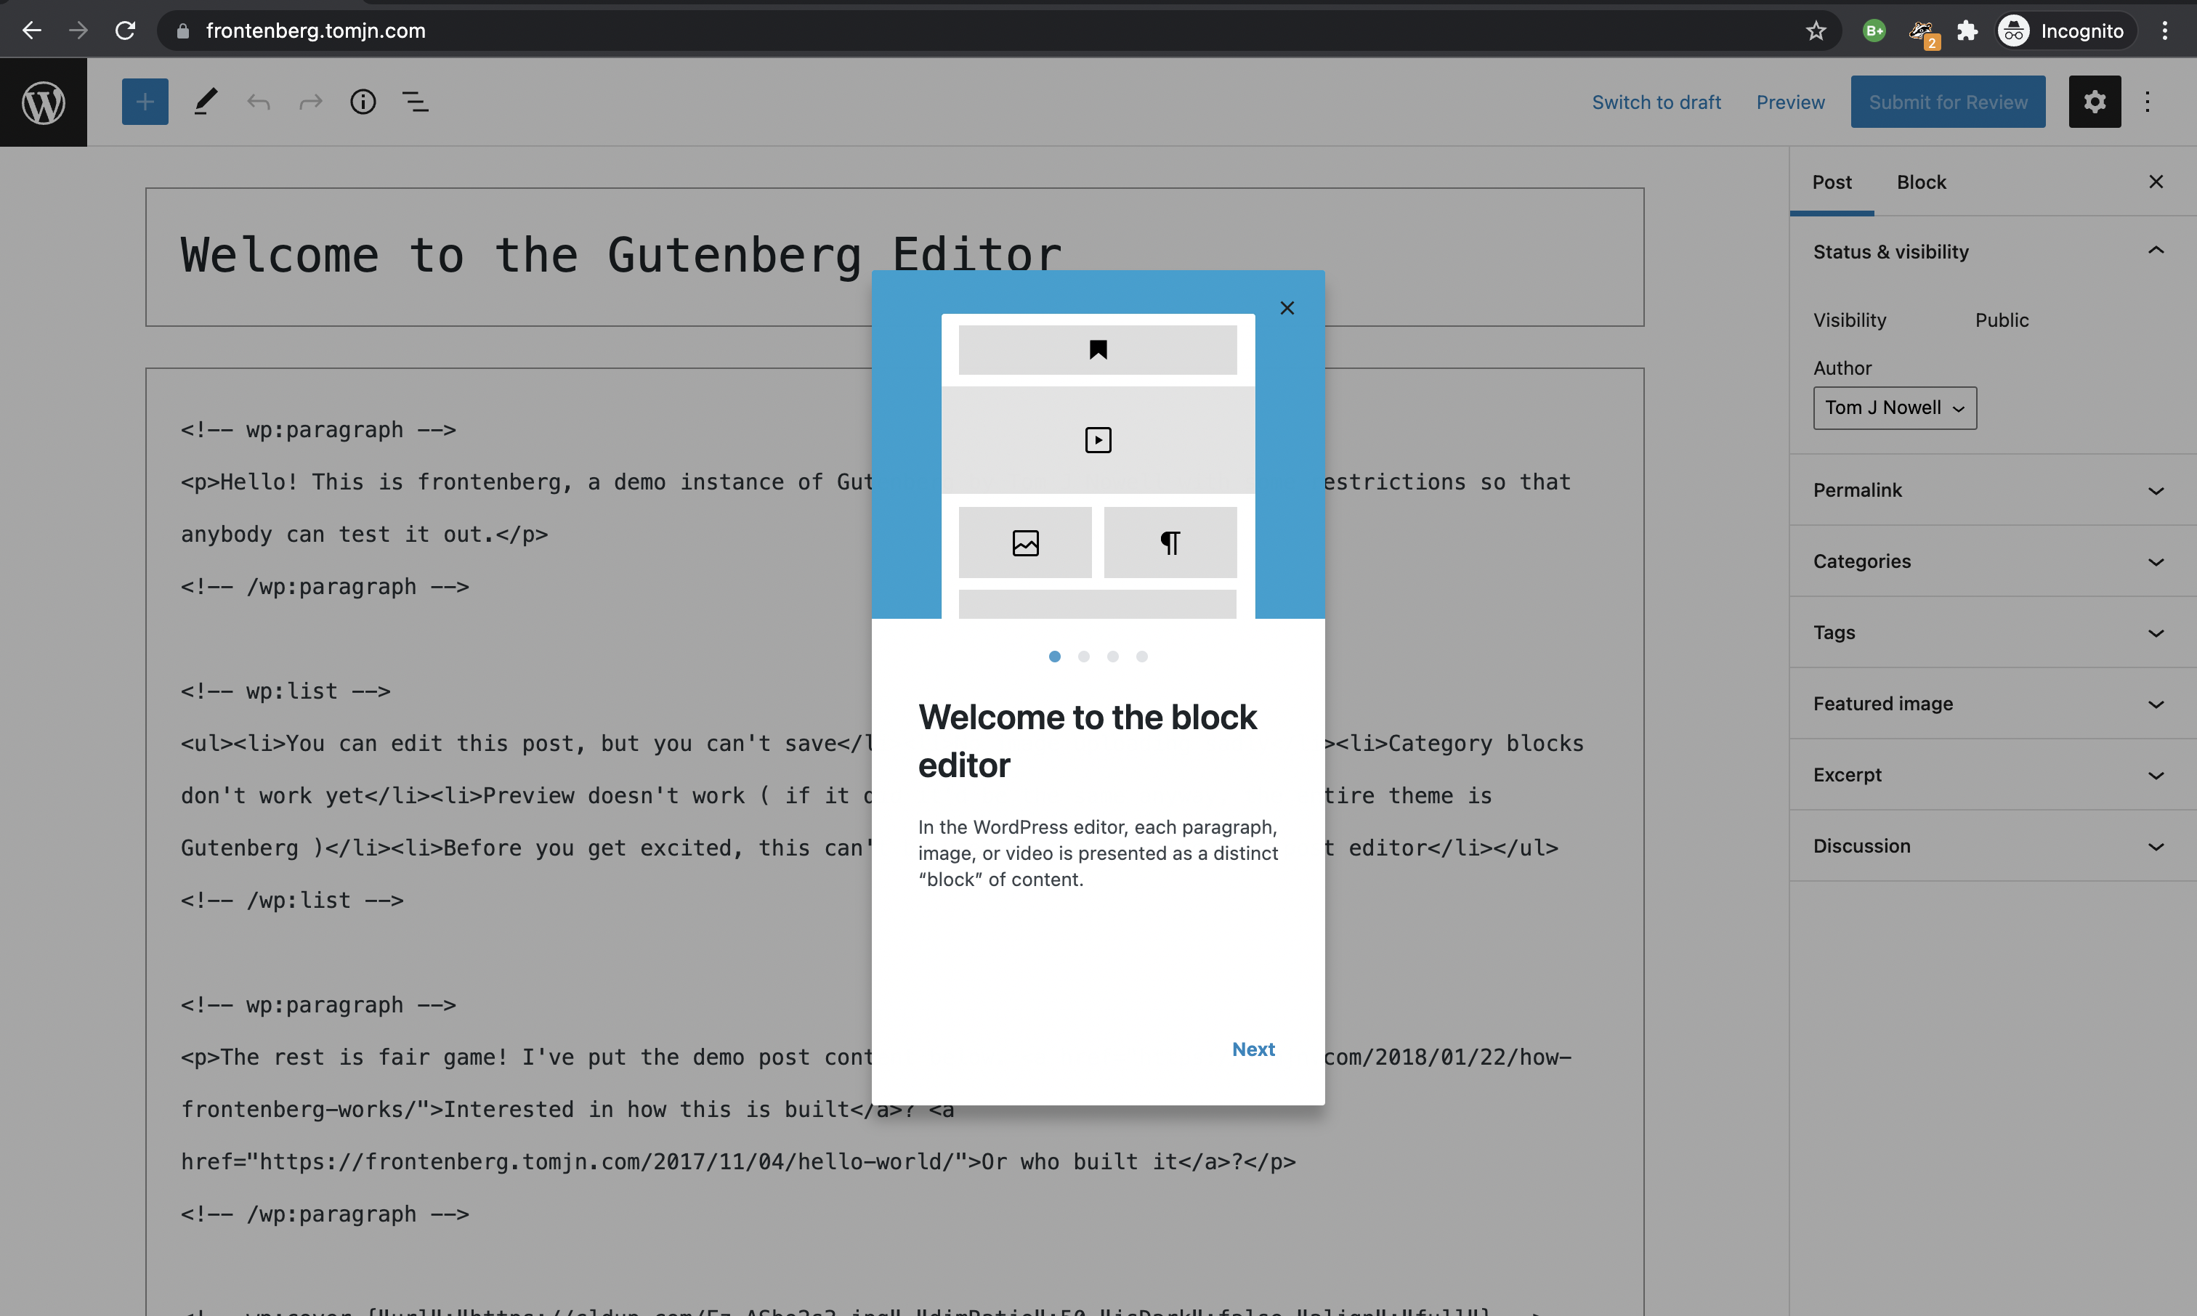The height and width of the screenshot is (1316, 2197).
Task: Click Submit for Review button
Action: 1948,102
